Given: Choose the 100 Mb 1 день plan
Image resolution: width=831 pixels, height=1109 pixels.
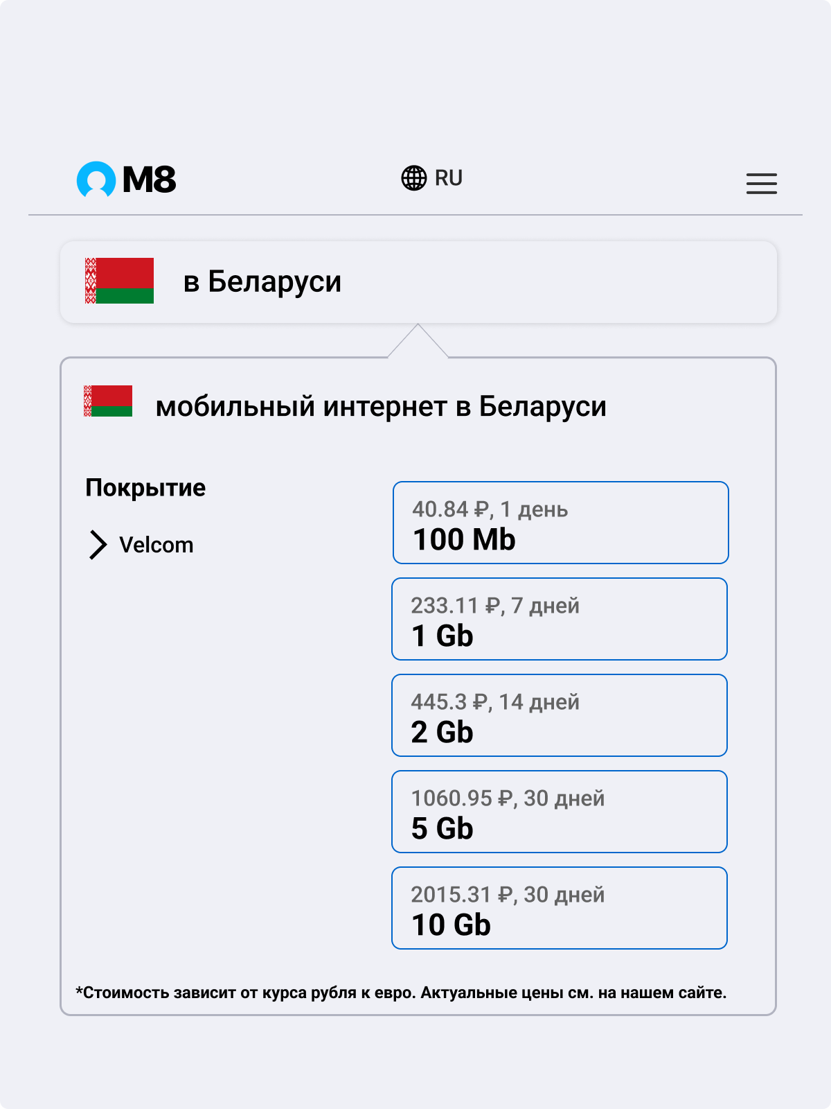Looking at the screenshot, I should pos(561,523).
